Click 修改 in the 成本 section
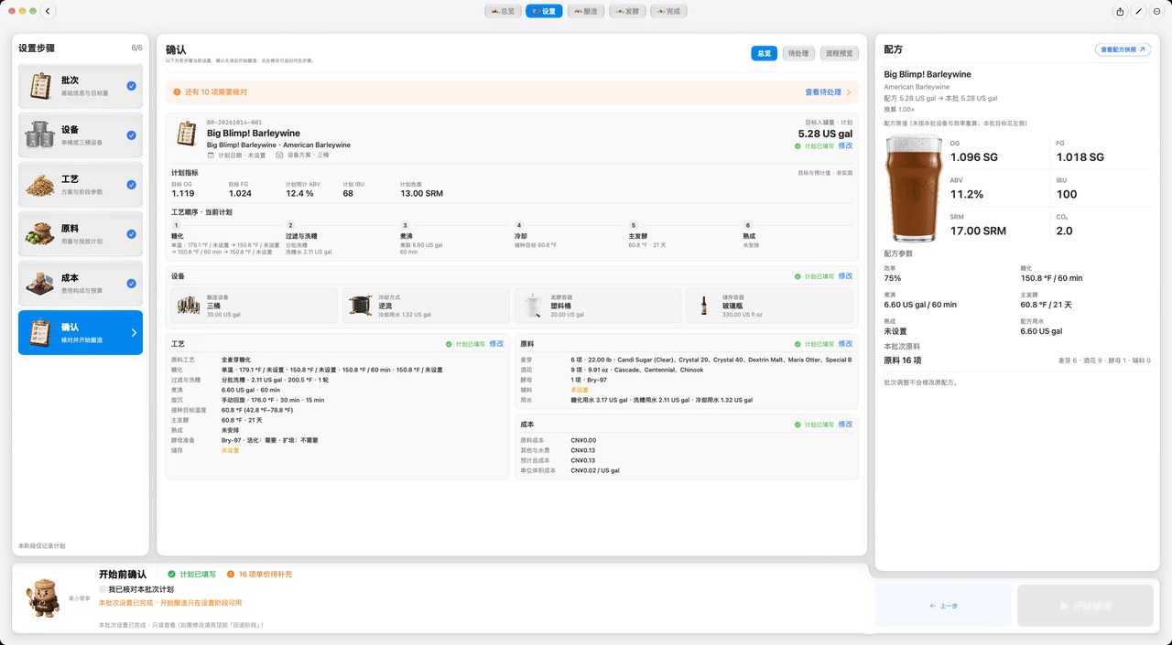This screenshot has height=645, width=1172. pos(845,425)
